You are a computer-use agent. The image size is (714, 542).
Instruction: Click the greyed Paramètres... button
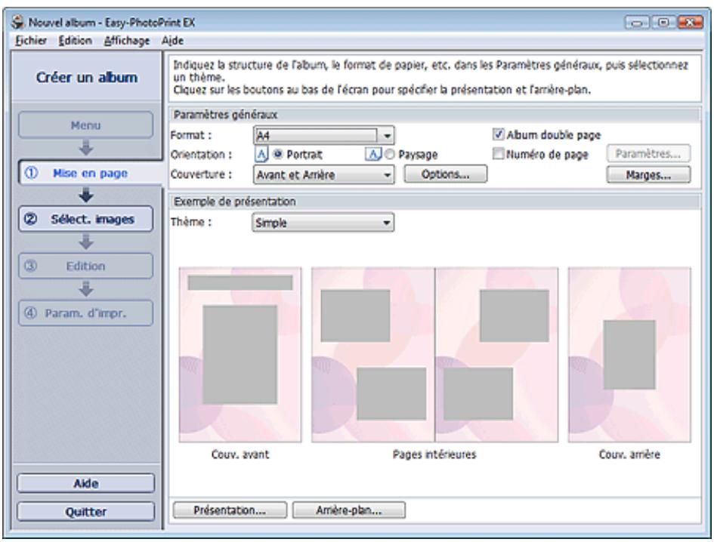click(648, 154)
